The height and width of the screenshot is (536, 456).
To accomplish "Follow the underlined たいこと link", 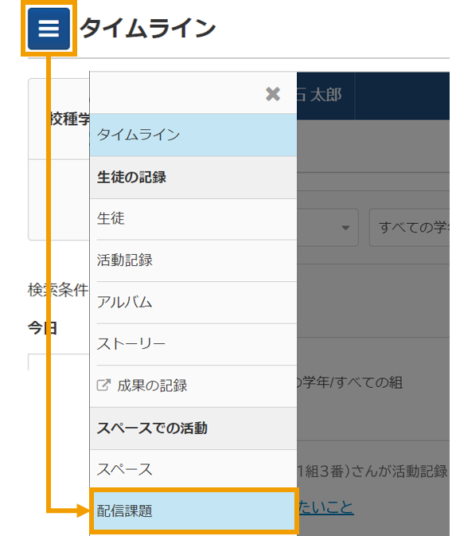I will tap(325, 507).
